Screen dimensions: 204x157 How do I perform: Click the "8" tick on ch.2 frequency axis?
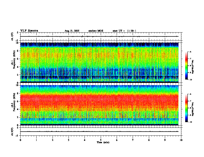click(x=18, y=93)
